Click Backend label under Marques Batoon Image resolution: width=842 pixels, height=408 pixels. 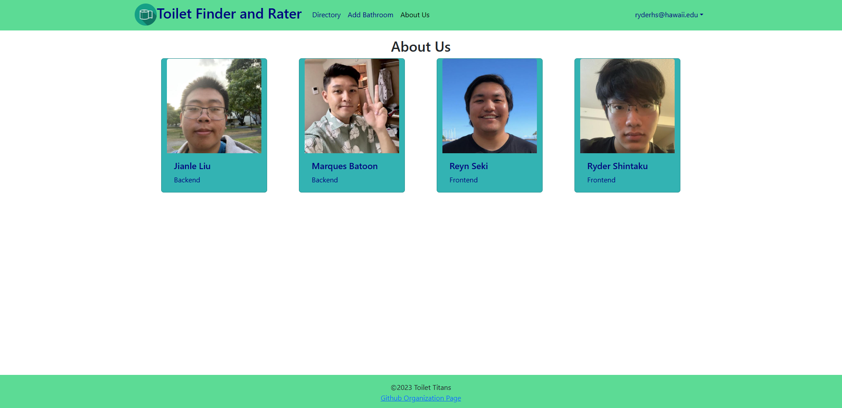pos(325,180)
